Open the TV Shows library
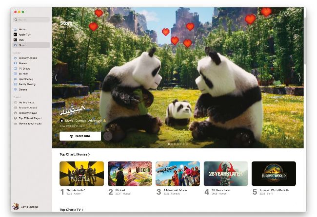Image resolution: width=317 pixels, height=217 pixels. tap(24, 69)
